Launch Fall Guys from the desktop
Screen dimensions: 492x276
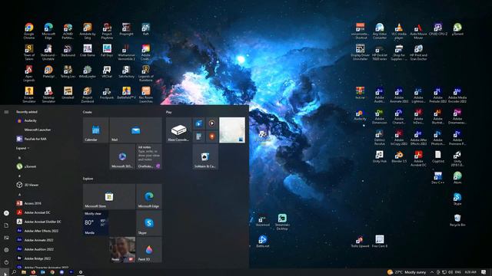click(107, 51)
